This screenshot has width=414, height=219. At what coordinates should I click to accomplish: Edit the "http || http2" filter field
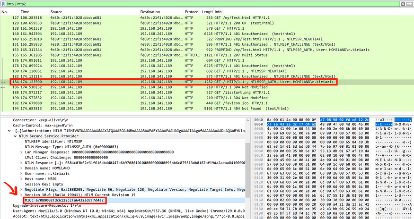(203, 4)
